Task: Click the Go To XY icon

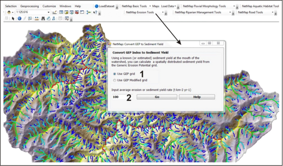Action: [54, 18]
